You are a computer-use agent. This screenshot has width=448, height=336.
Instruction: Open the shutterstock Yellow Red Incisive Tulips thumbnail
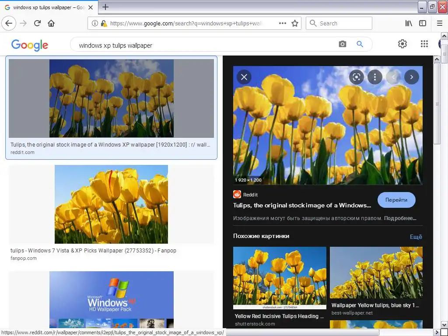(x=280, y=278)
